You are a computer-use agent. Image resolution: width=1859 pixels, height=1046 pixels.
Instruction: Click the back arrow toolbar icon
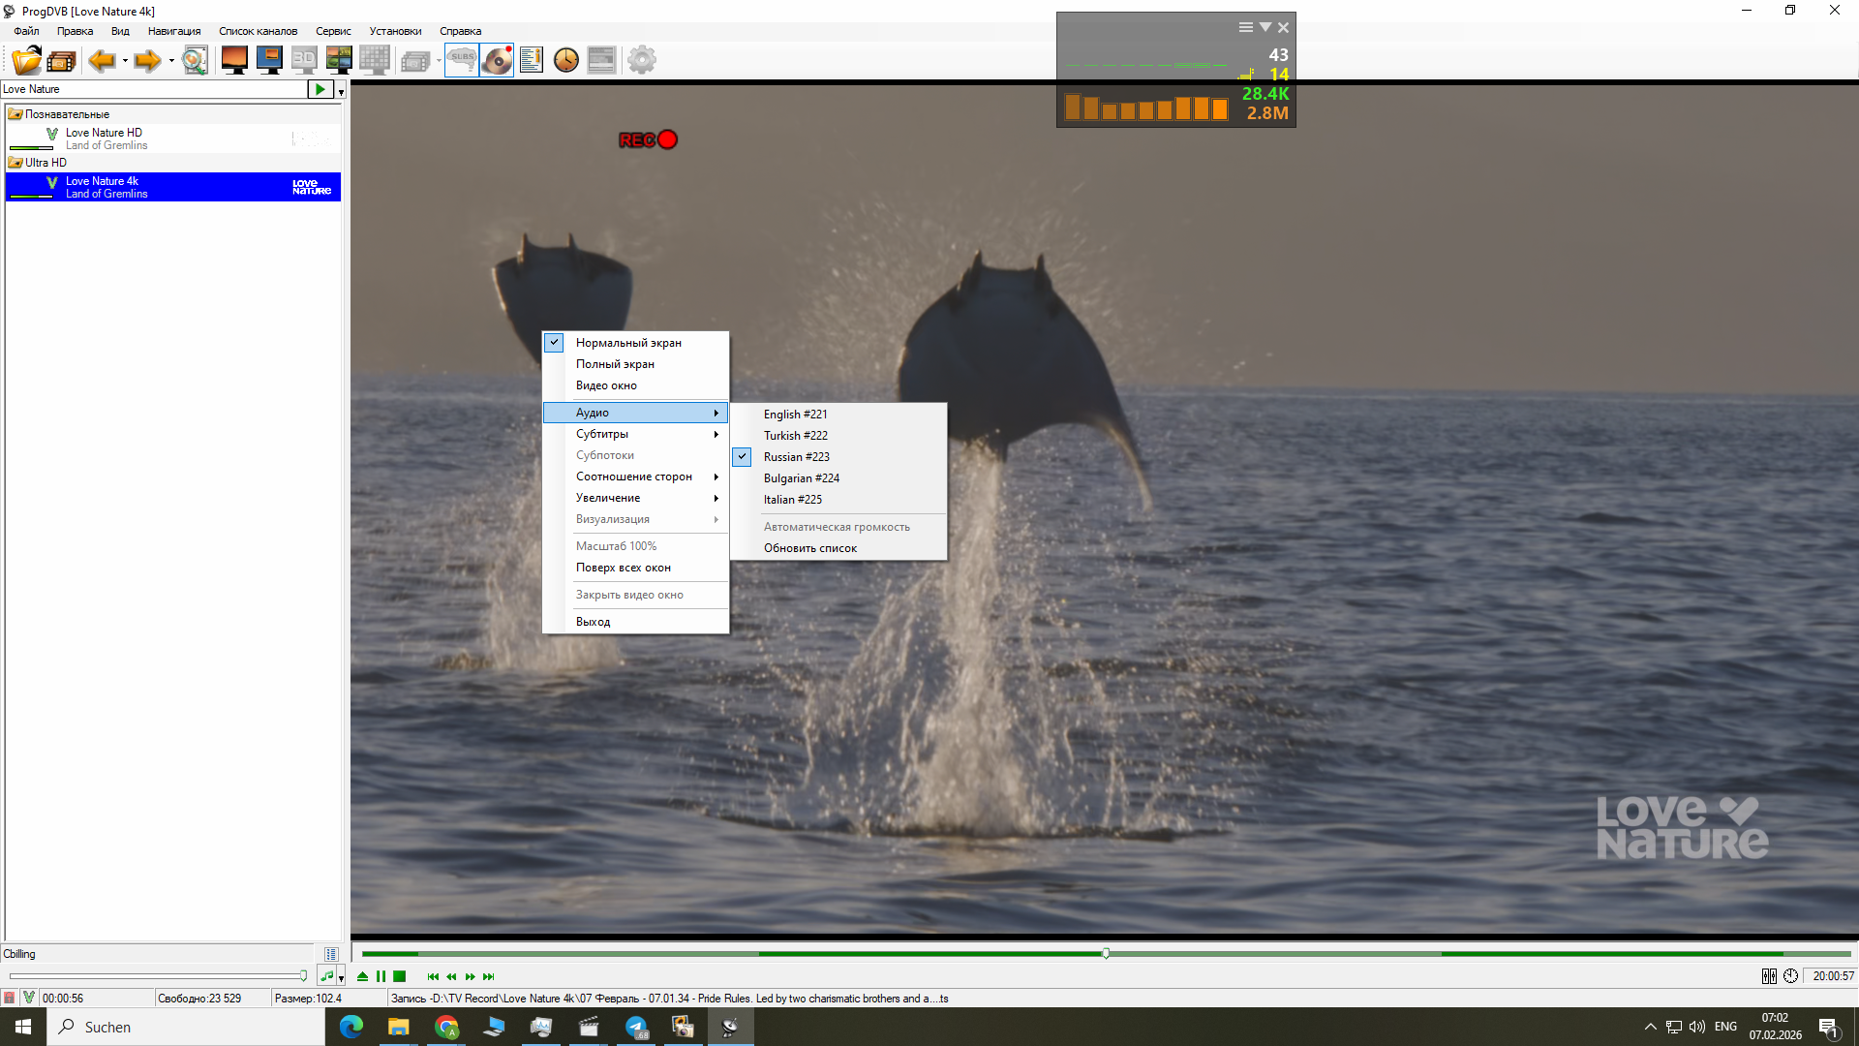[102, 60]
